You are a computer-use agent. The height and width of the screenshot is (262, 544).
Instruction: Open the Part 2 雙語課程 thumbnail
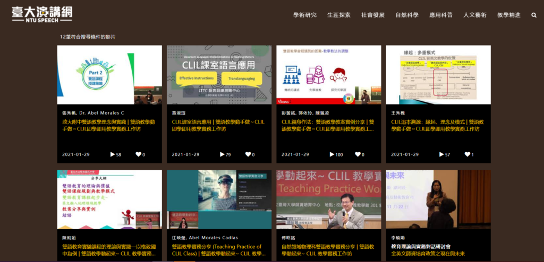tap(109, 75)
